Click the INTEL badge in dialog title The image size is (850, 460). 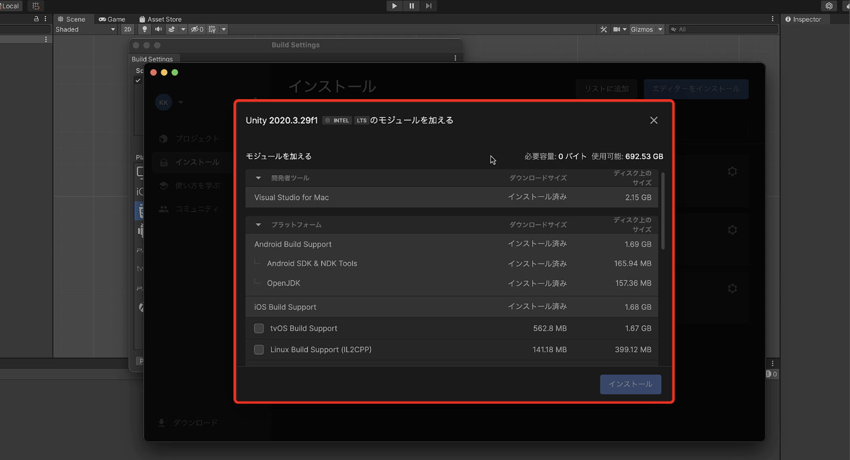337,121
